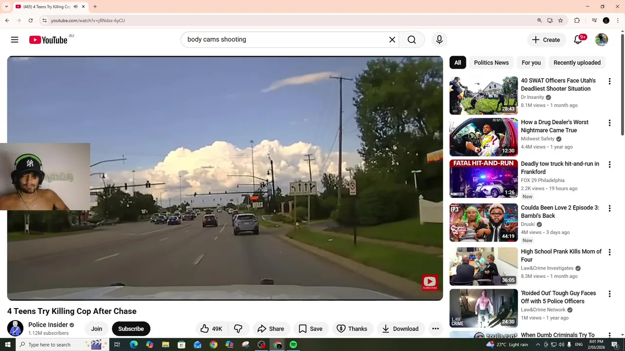Click the video player area
Image resolution: width=625 pixels, height=351 pixels.
[x=225, y=178]
